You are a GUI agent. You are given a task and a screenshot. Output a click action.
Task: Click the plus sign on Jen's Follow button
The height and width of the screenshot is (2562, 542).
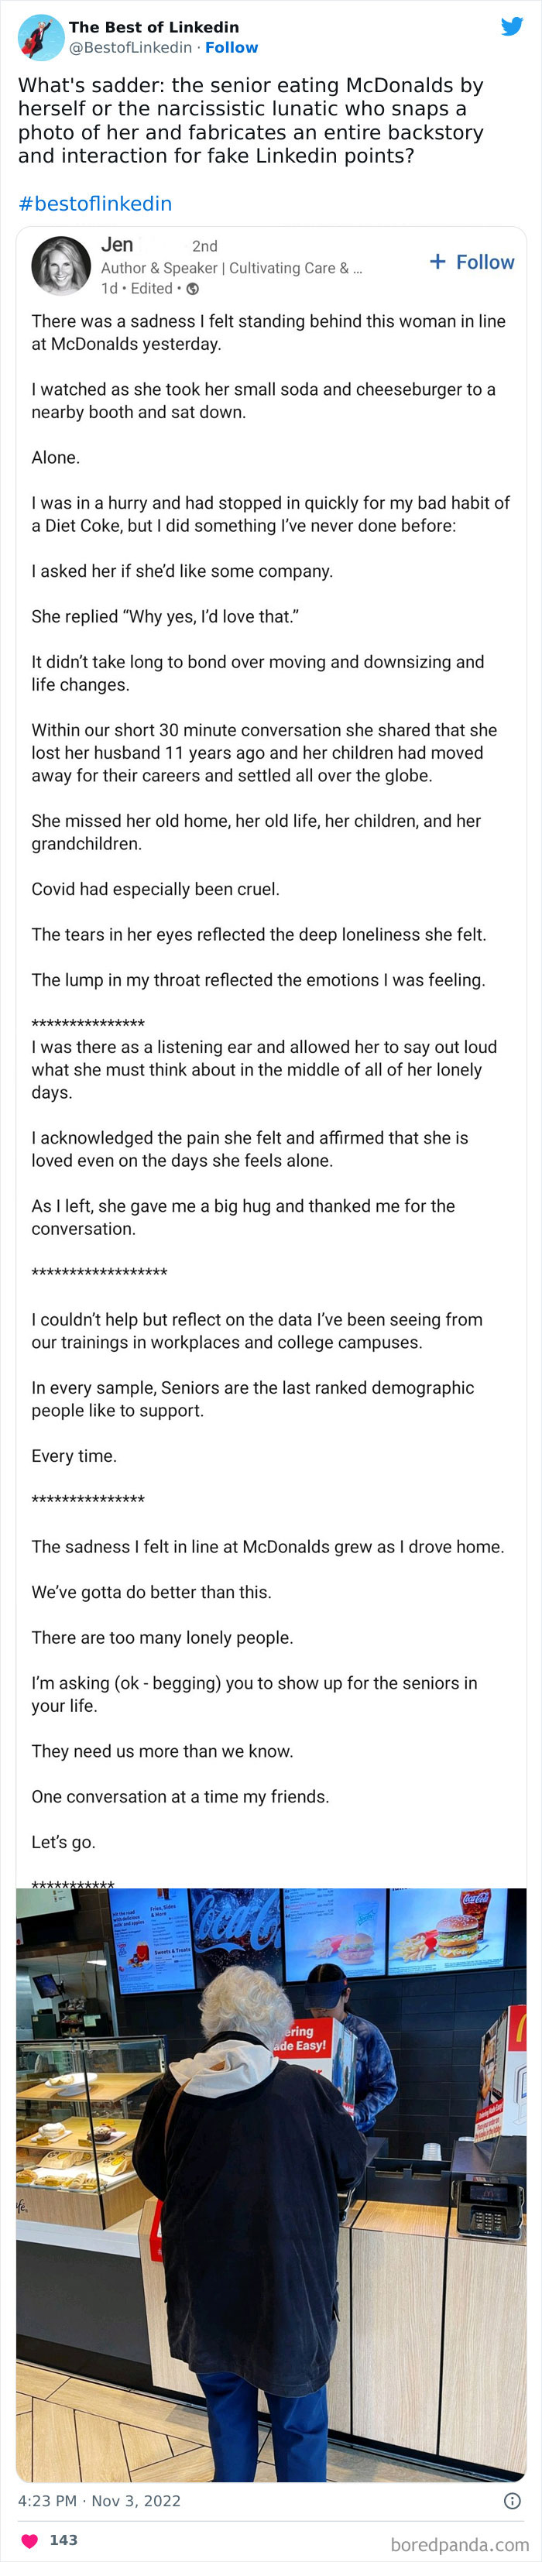tap(437, 262)
